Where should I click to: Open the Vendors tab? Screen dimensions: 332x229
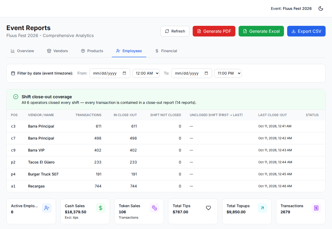57,51
